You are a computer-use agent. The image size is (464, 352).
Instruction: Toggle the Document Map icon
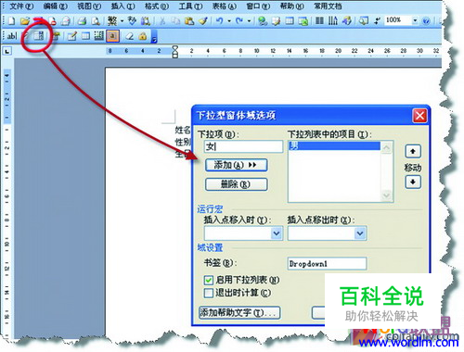364,21
